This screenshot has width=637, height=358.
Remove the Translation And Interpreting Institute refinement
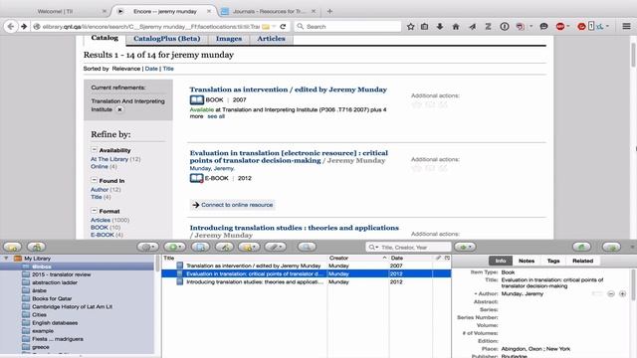[x=119, y=109]
